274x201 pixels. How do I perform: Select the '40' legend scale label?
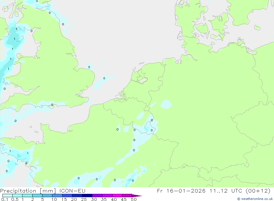[x=114, y=199]
